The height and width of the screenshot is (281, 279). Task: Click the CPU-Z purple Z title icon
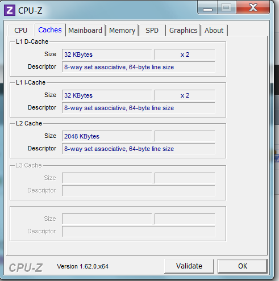coord(10,10)
